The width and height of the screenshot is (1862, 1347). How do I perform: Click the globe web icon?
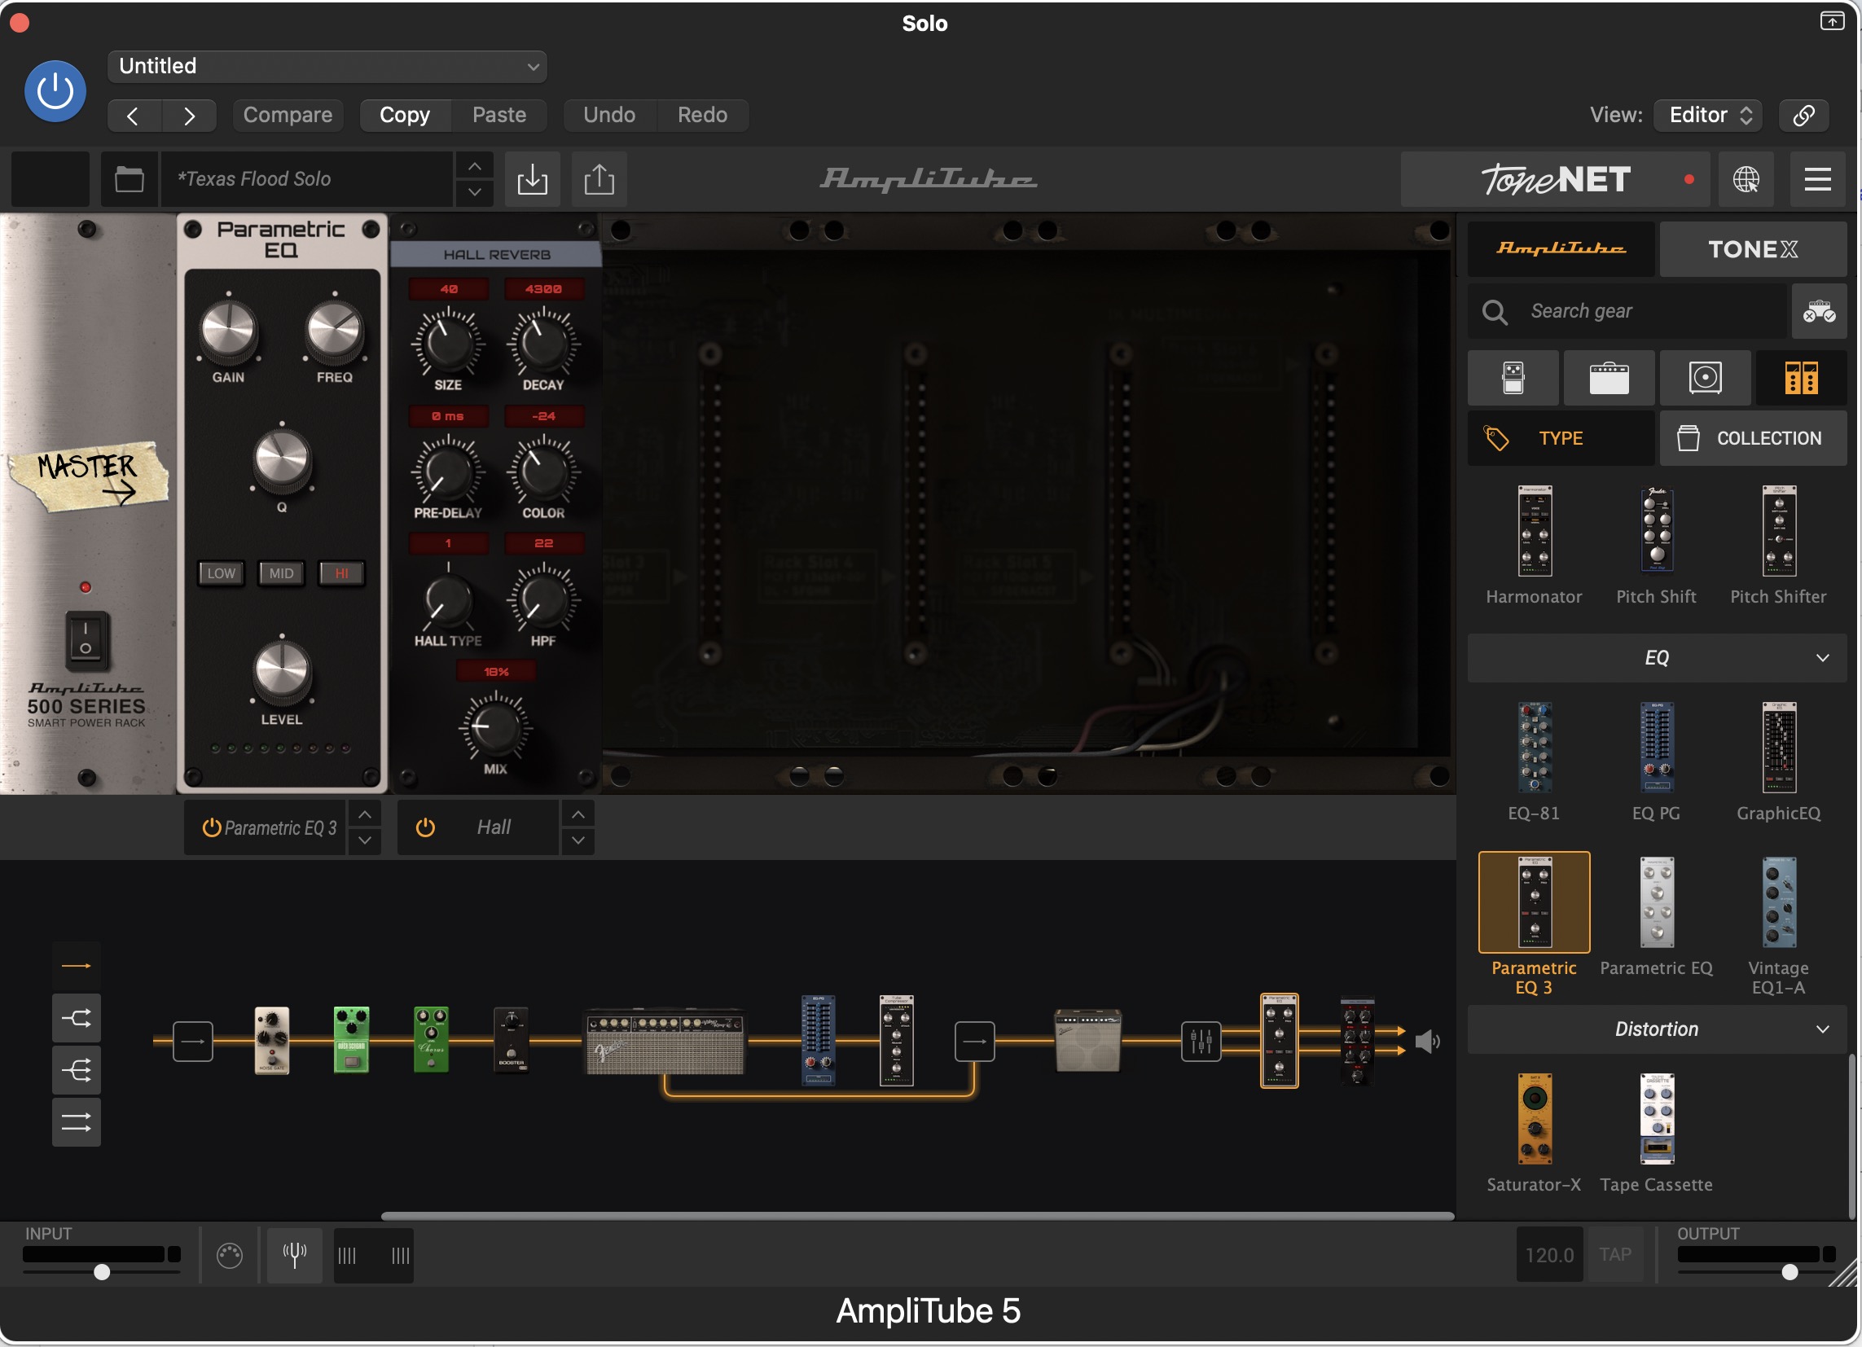pos(1746,179)
